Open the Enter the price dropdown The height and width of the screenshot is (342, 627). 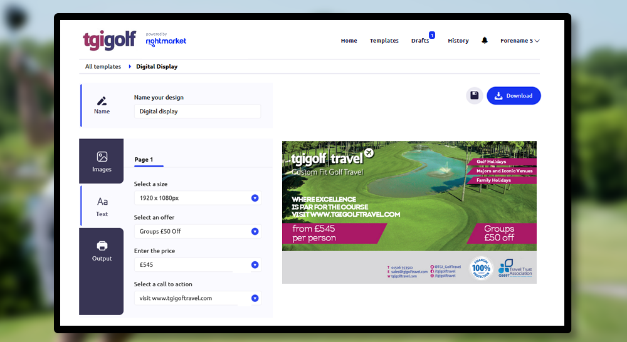click(198, 265)
